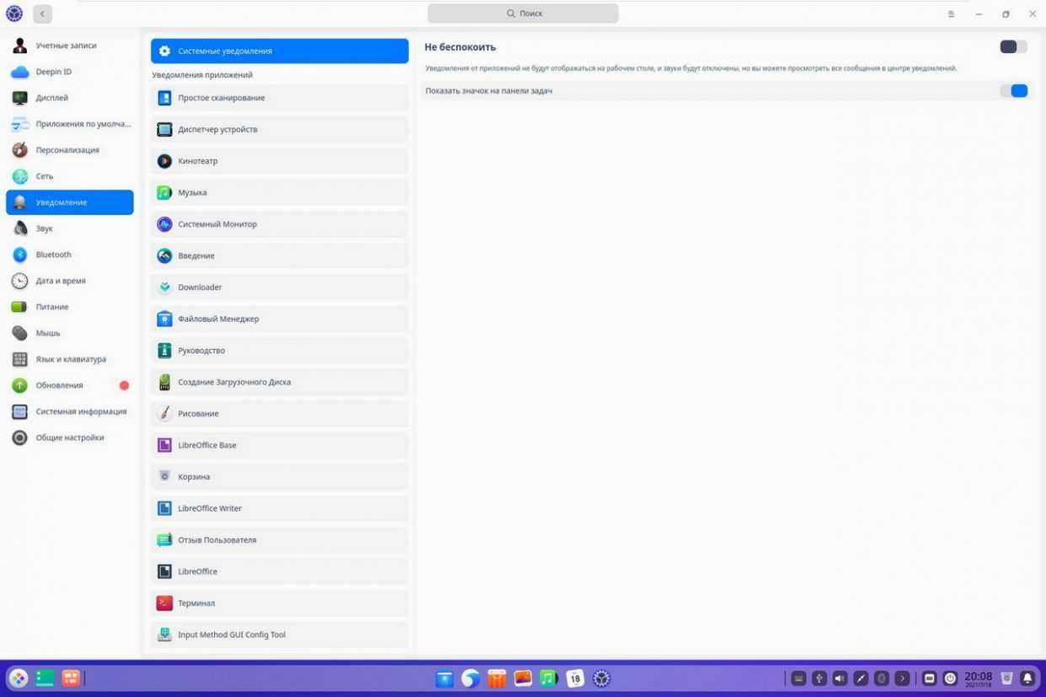Select Отзыв Пользователя in the list
1046x697 pixels.
(280, 540)
